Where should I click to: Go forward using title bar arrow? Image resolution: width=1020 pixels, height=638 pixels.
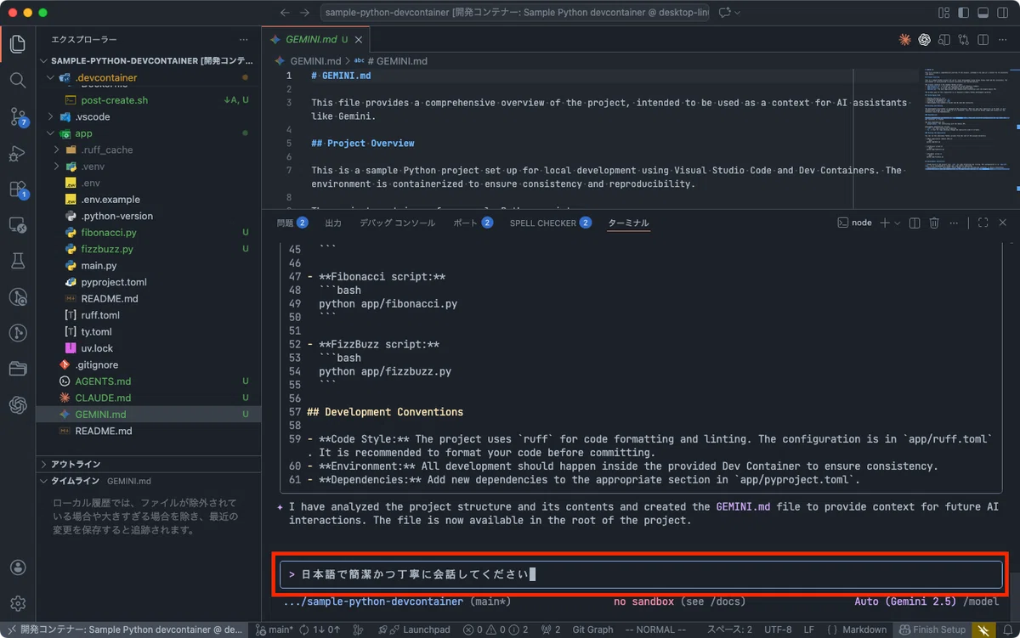[x=306, y=13]
